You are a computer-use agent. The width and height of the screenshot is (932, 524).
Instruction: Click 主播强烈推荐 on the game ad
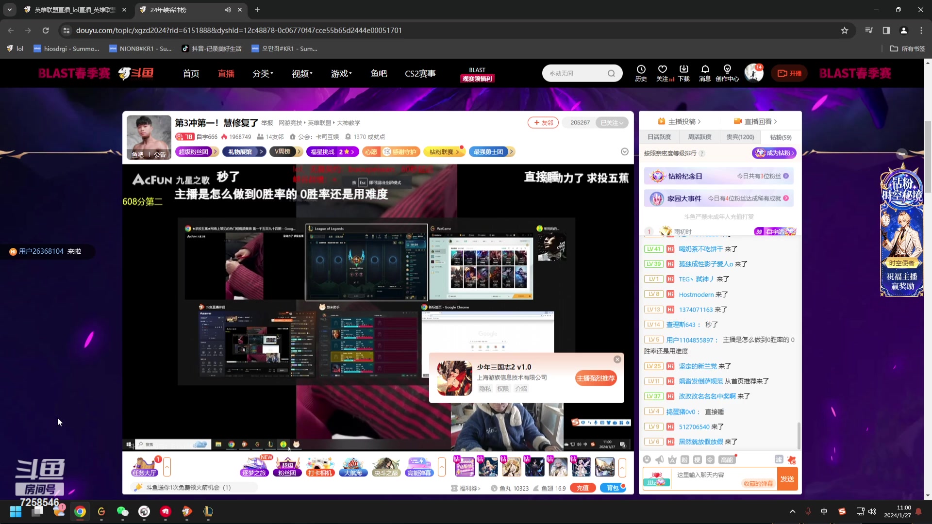[x=596, y=378]
